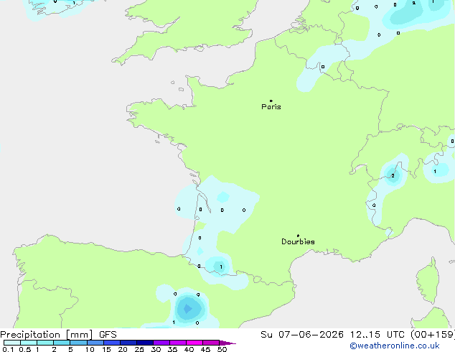Click the legend arrow tip above 50 mm

227,343
